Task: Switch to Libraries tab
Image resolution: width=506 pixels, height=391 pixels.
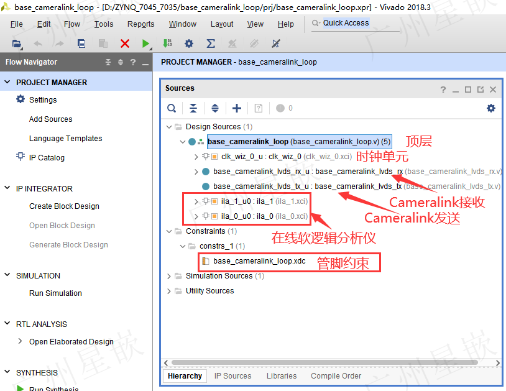Action: (282, 376)
